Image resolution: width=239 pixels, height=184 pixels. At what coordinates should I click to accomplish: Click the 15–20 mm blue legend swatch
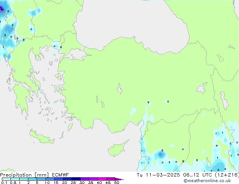pyautogui.click(x=59, y=179)
